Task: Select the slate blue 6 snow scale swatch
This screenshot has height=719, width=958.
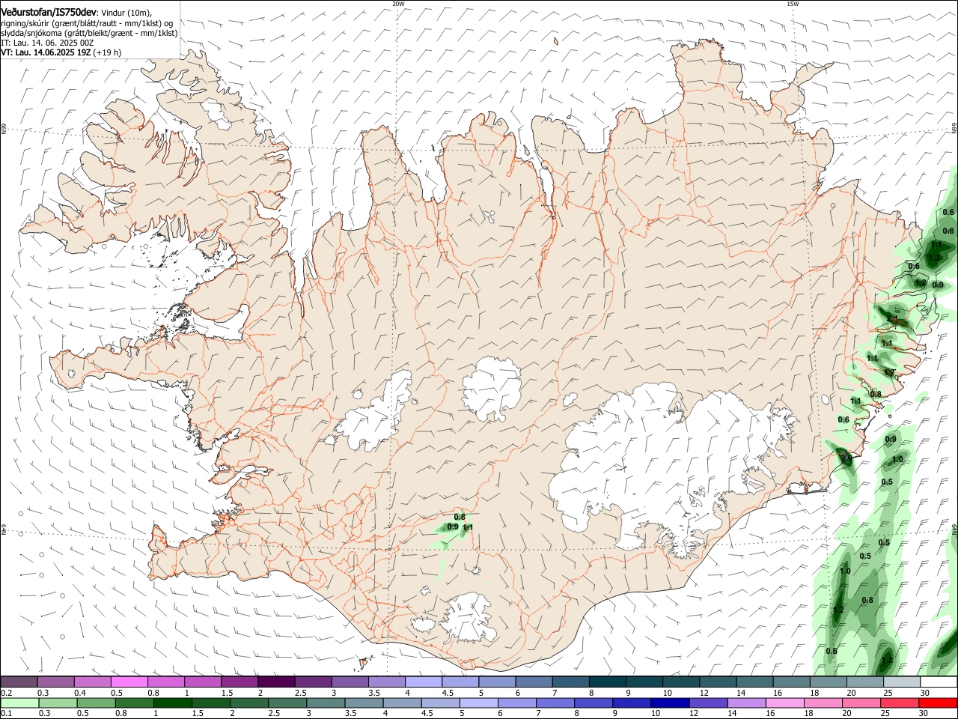Action: 534,682
